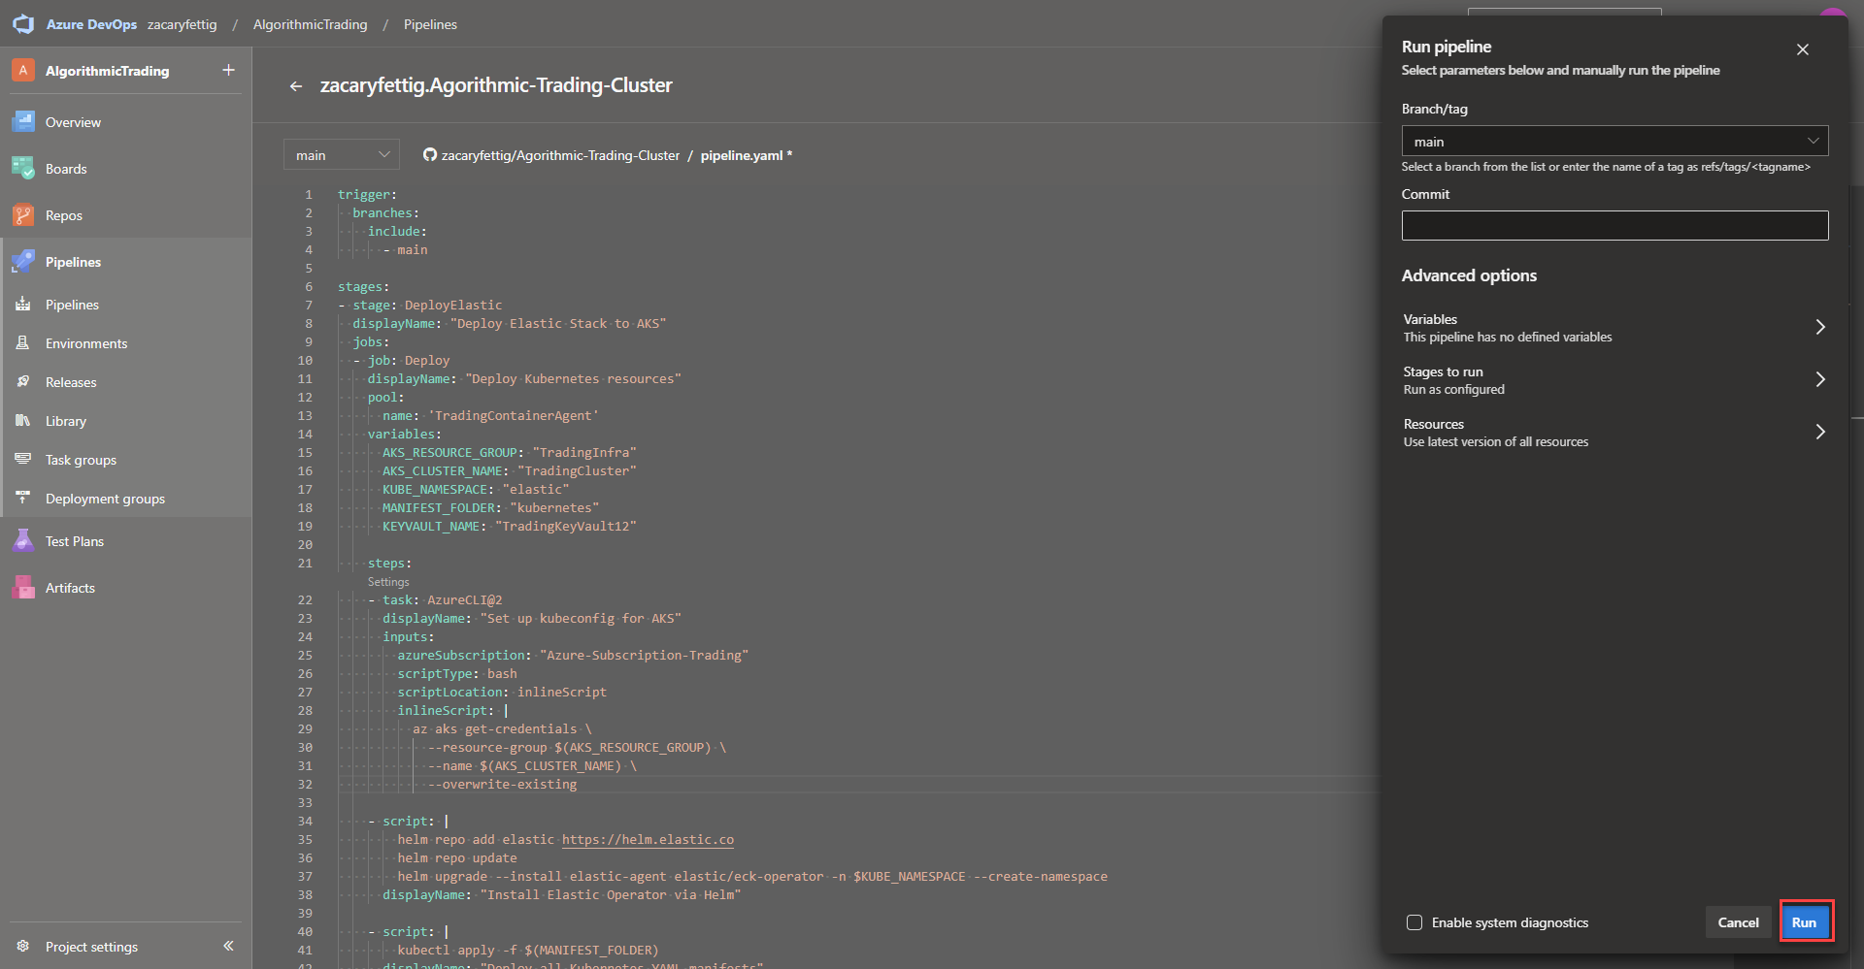
Task: Open the Test Plans icon
Action: (x=23, y=541)
